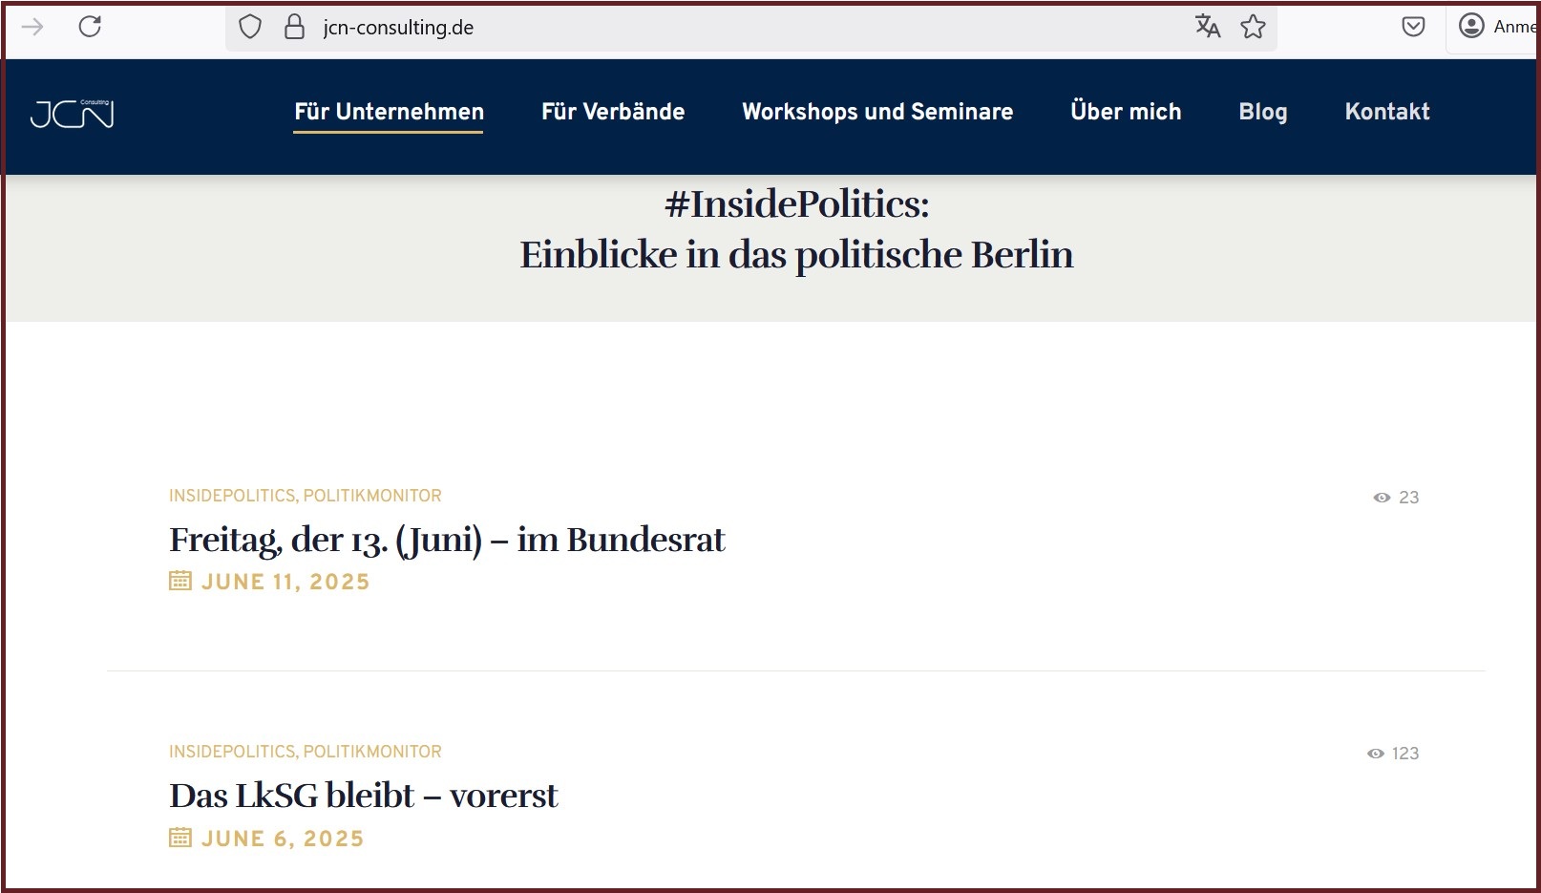Click the account profile icon
Viewport: 1541px width, 893px height.
point(1471,27)
